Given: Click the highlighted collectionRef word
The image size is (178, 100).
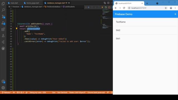Looking at the screenshot, I should 33,29.
